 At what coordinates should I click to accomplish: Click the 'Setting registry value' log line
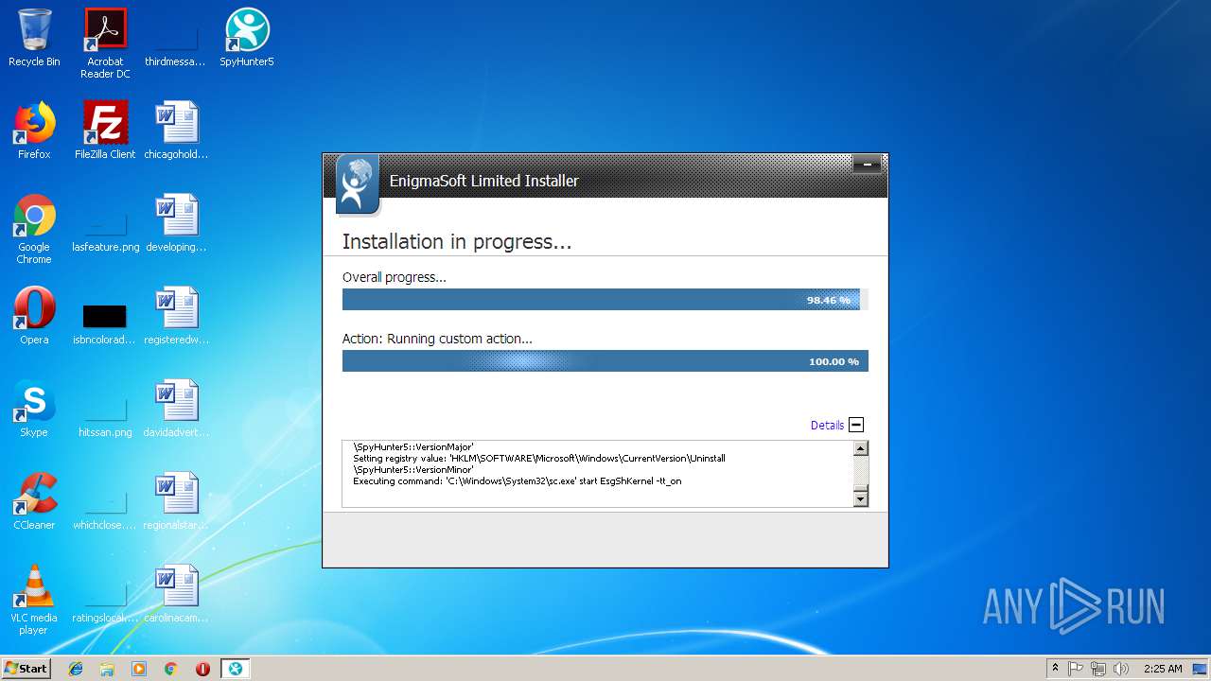coord(539,463)
